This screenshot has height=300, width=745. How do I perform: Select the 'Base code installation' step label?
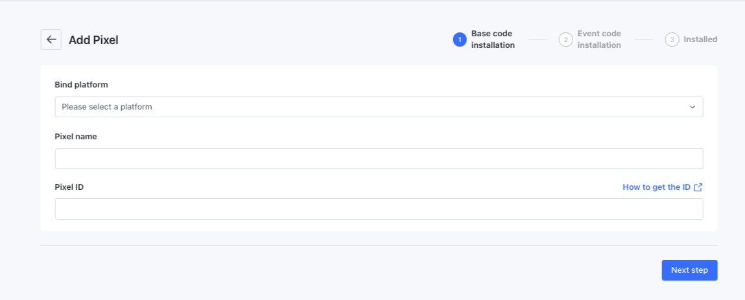click(493, 40)
